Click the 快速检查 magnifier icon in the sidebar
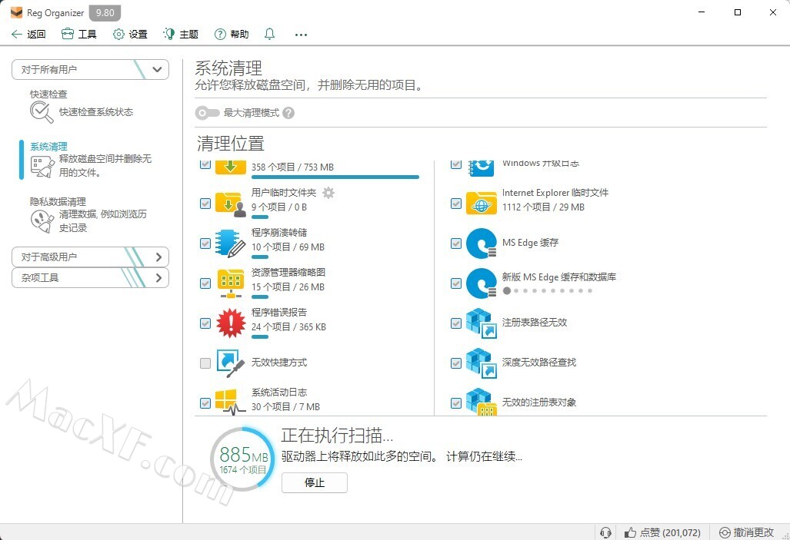 [42, 111]
